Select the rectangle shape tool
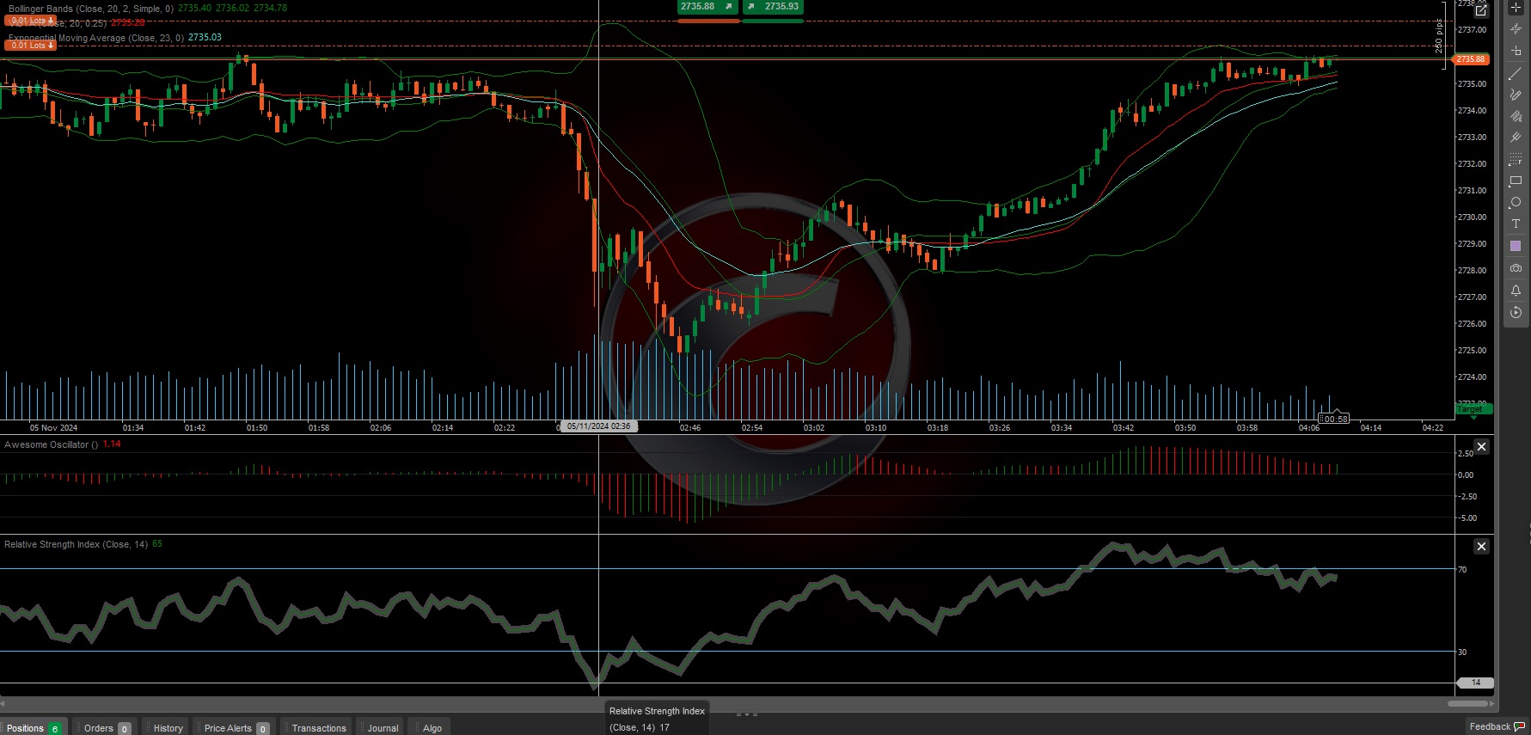 1516,181
